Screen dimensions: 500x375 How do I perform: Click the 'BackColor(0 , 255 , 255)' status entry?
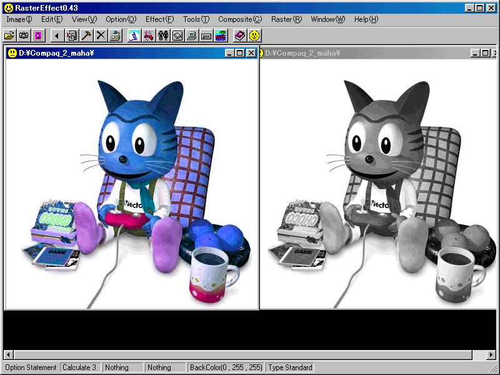click(x=226, y=367)
